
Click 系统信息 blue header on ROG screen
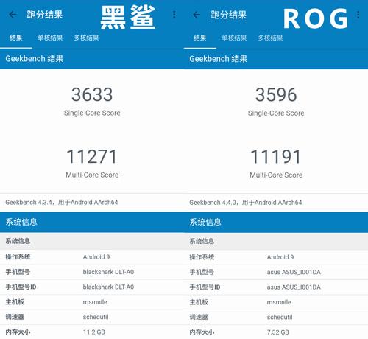coord(205,223)
